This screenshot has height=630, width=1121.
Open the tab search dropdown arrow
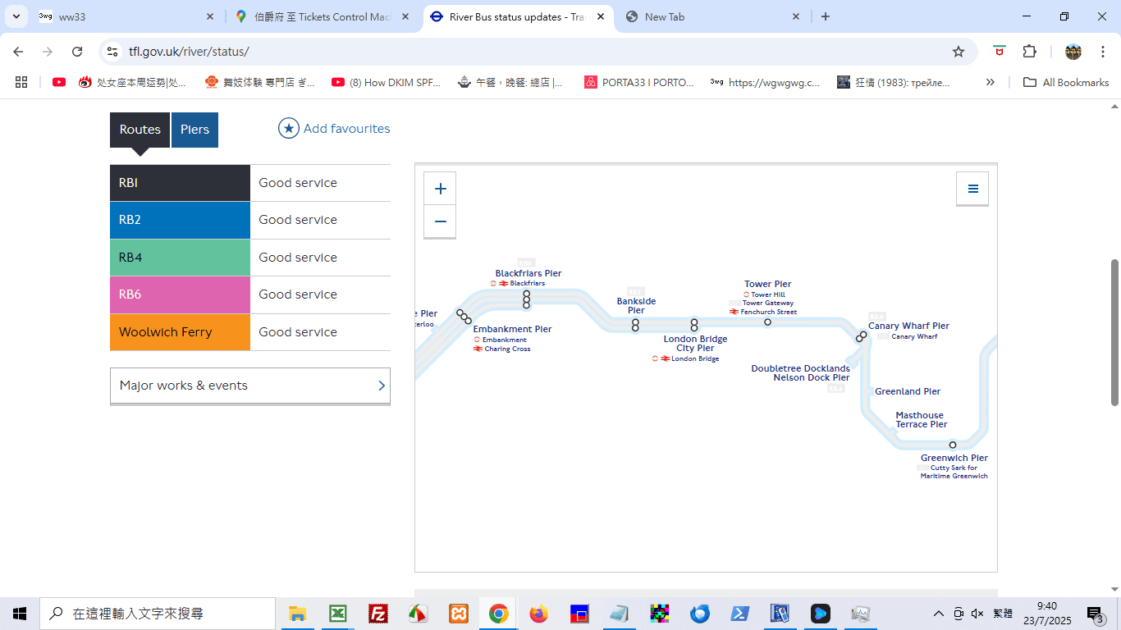[16, 16]
